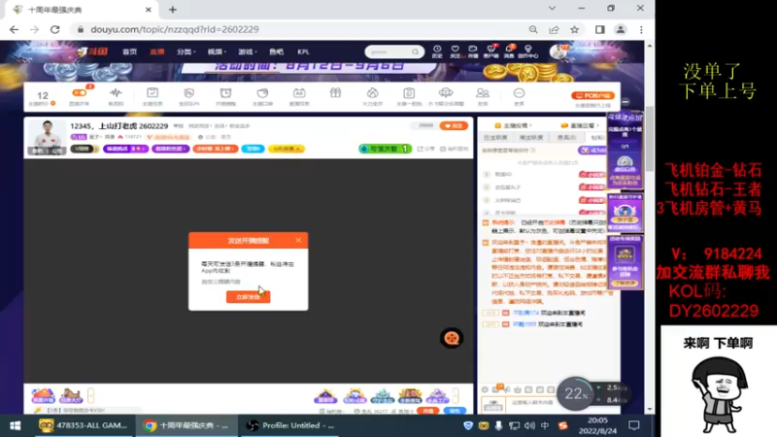Expand the 分类 nav dropdown

186,51
